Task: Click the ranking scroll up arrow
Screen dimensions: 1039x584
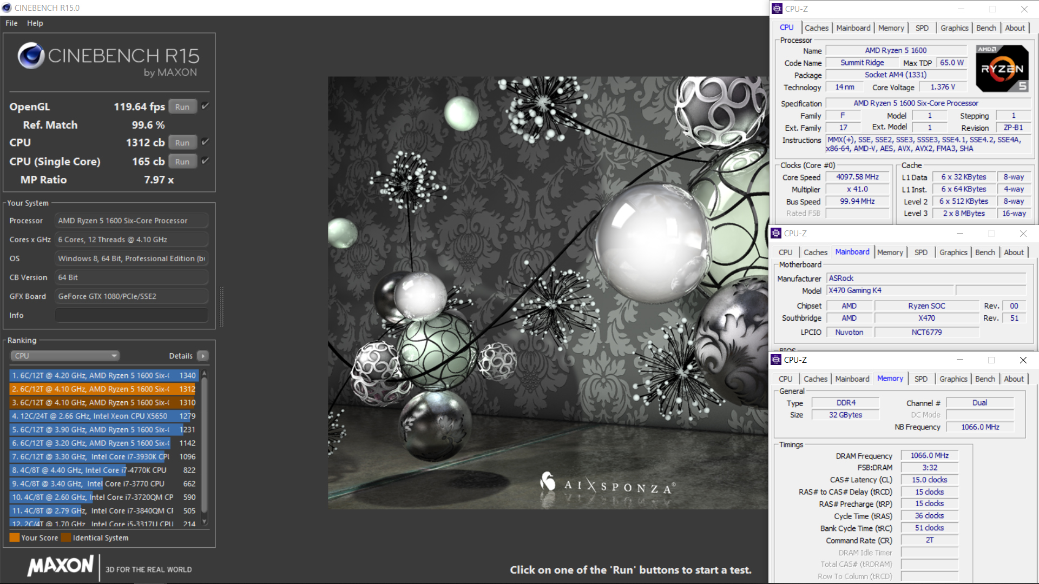Action: (x=204, y=374)
